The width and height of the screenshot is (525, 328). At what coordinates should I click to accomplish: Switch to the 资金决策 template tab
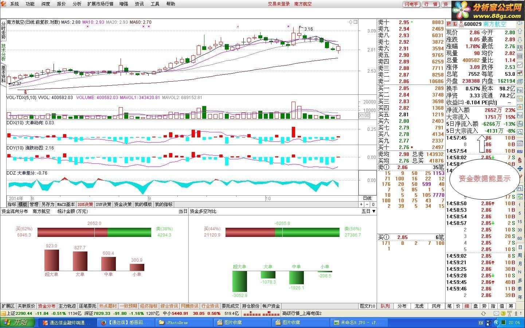[x=123, y=204]
